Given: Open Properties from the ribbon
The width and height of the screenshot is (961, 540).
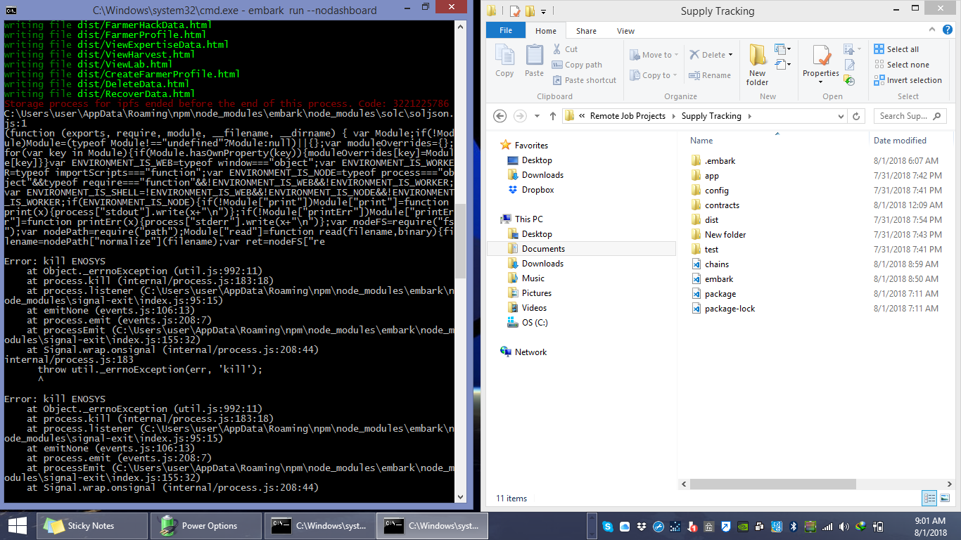Looking at the screenshot, I should tap(820, 63).
